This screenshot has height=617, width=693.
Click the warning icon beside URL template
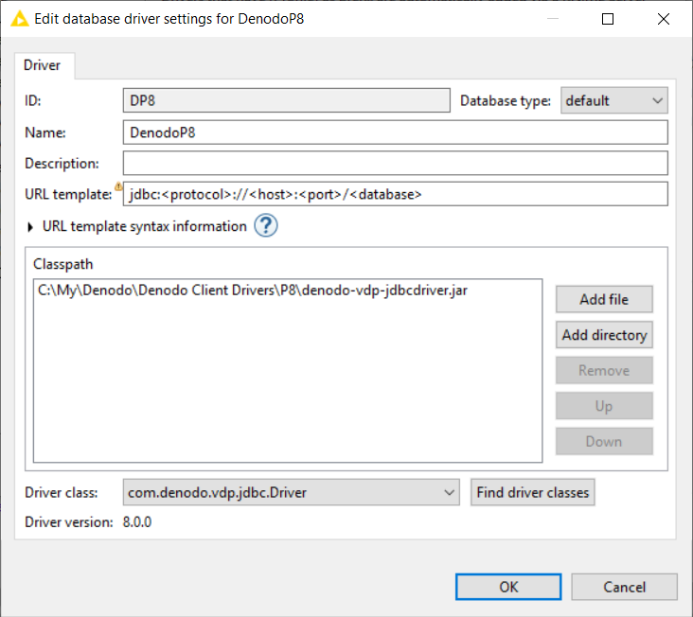pyautogui.click(x=118, y=186)
